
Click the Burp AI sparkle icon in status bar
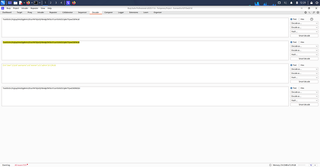click(x=311, y=165)
